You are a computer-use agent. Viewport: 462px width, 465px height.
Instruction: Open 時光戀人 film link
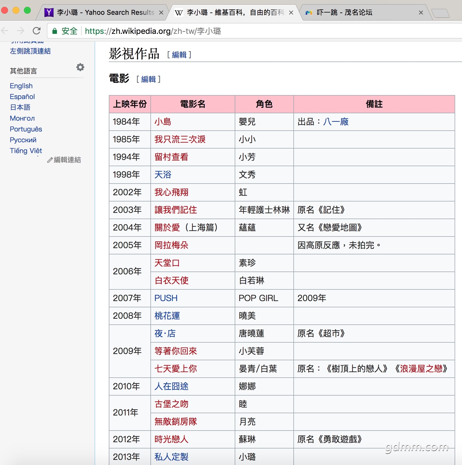tap(171, 439)
